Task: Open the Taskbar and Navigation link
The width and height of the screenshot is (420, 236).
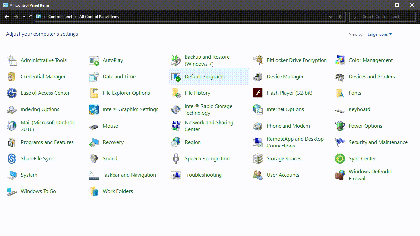Action: (129, 175)
